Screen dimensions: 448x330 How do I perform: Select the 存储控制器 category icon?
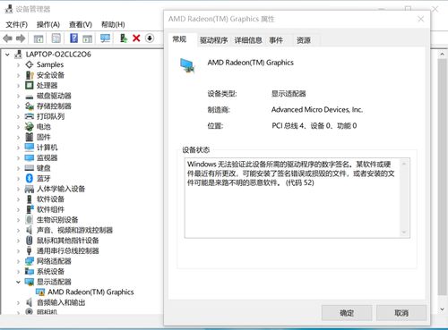coord(30,106)
